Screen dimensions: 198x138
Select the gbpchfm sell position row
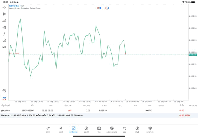tap(93, 110)
